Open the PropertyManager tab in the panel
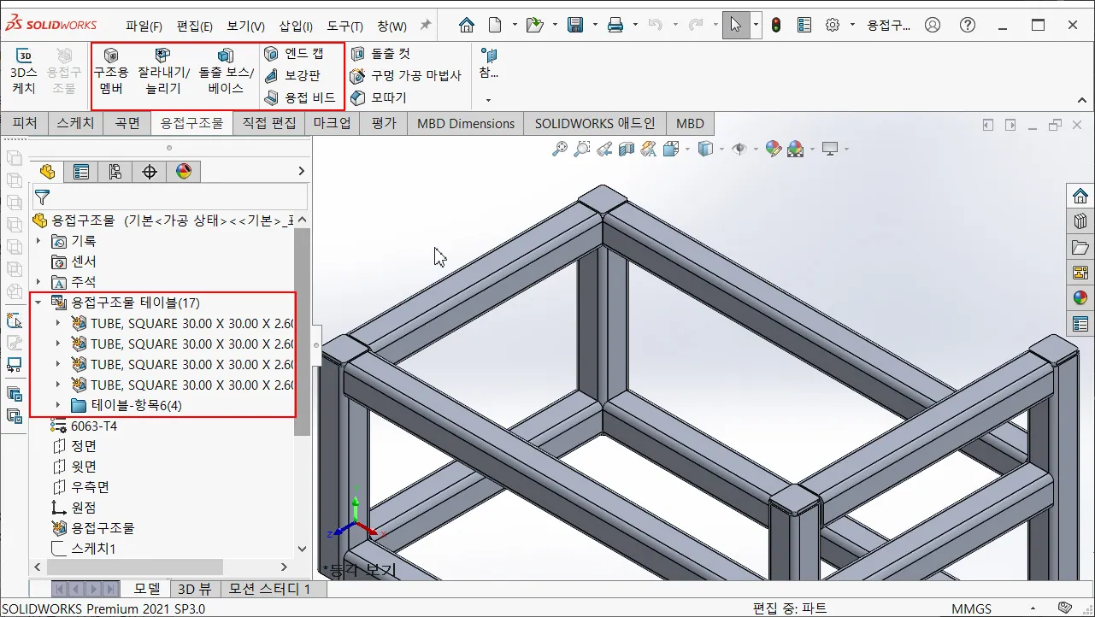This screenshot has width=1095, height=617. click(81, 172)
